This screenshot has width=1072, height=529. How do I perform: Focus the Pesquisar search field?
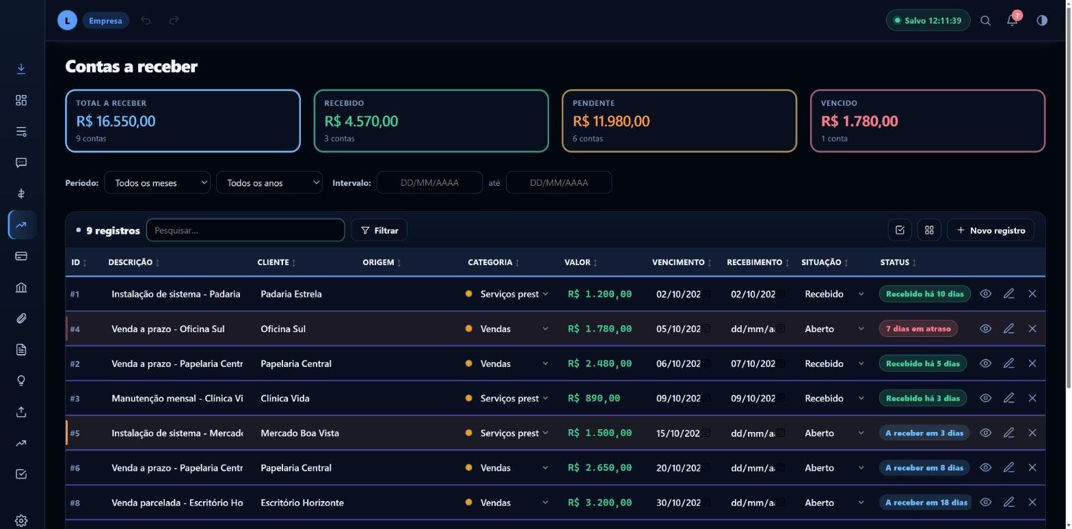[245, 230]
